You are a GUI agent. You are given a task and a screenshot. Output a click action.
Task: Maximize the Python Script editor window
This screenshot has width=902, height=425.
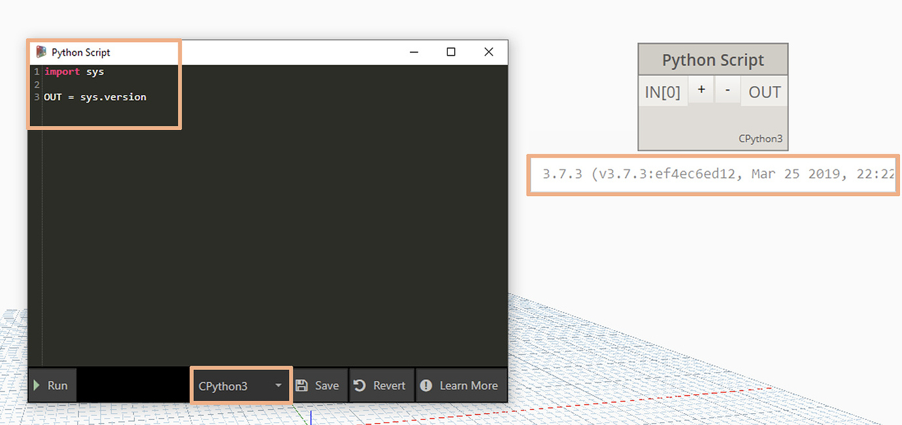(x=451, y=52)
